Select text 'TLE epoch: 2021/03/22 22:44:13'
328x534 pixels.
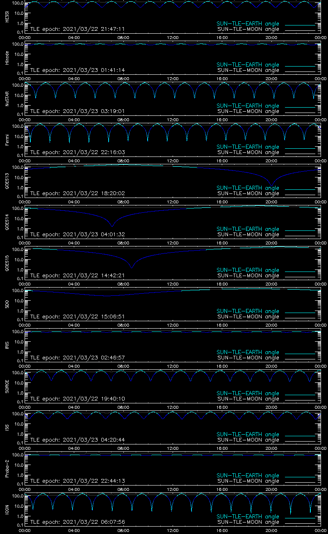click(77, 481)
